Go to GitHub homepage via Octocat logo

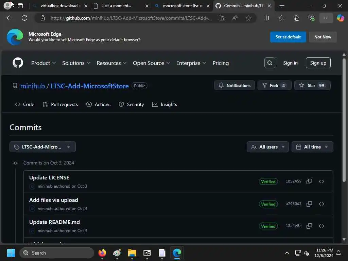[x=18, y=63]
